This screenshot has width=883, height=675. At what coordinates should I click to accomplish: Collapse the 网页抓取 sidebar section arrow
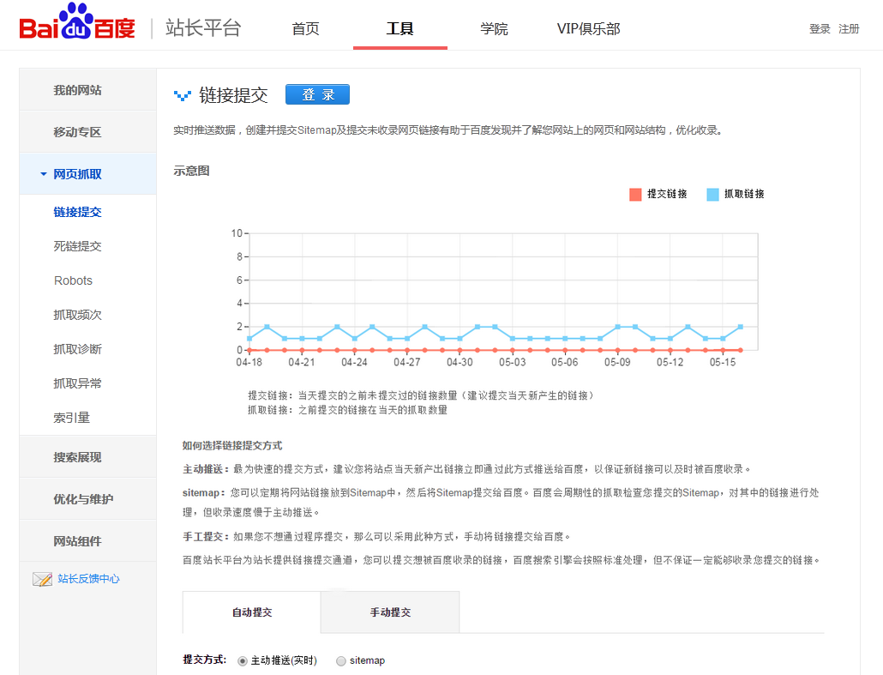[x=44, y=174]
